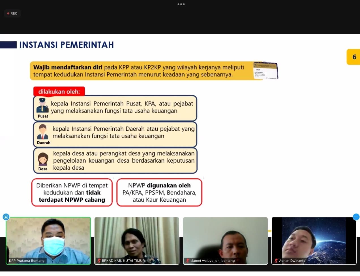This screenshot has width=360, height=276.
Task: Tap muted mic icon for slamet waluyo_pn_bontang
Action: (x=187, y=261)
